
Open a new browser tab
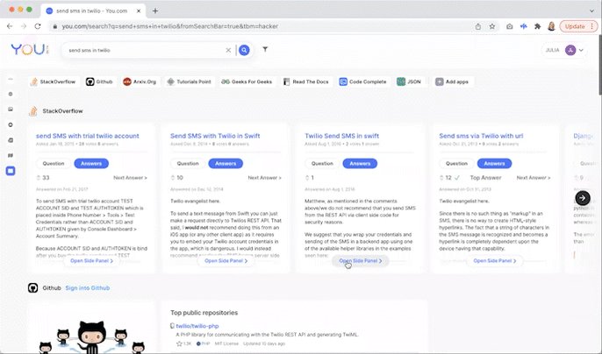coord(155,11)
